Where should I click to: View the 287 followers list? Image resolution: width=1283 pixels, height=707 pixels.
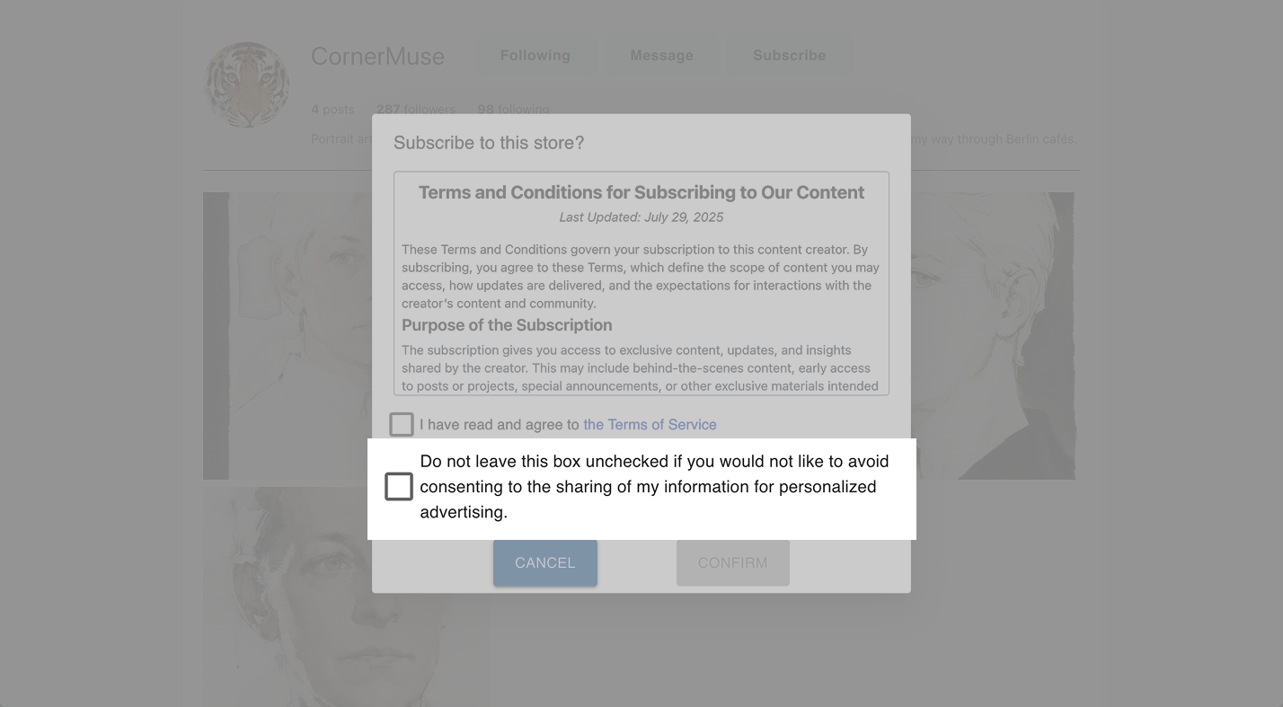click(415, 110)
